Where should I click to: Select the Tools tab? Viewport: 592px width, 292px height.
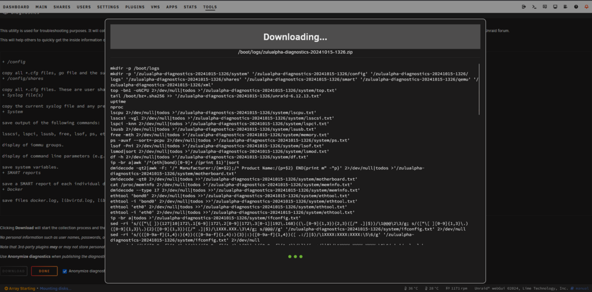tap(210, 7)
